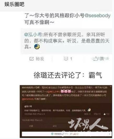Click the moon emoji in dark screenshot
This screenshot has height=139, width=114.
tap(89, 110)
